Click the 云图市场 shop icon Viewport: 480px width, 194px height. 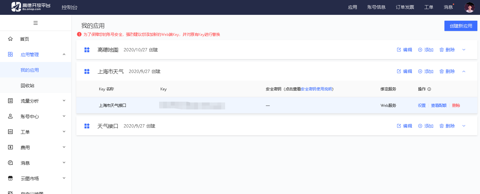10,179
